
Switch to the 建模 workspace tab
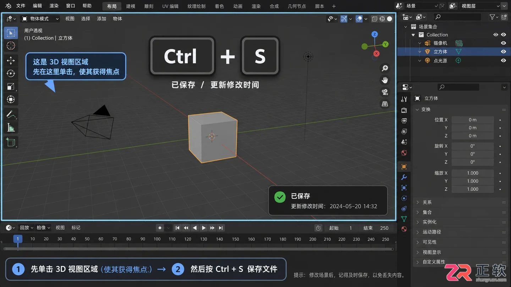131,6
